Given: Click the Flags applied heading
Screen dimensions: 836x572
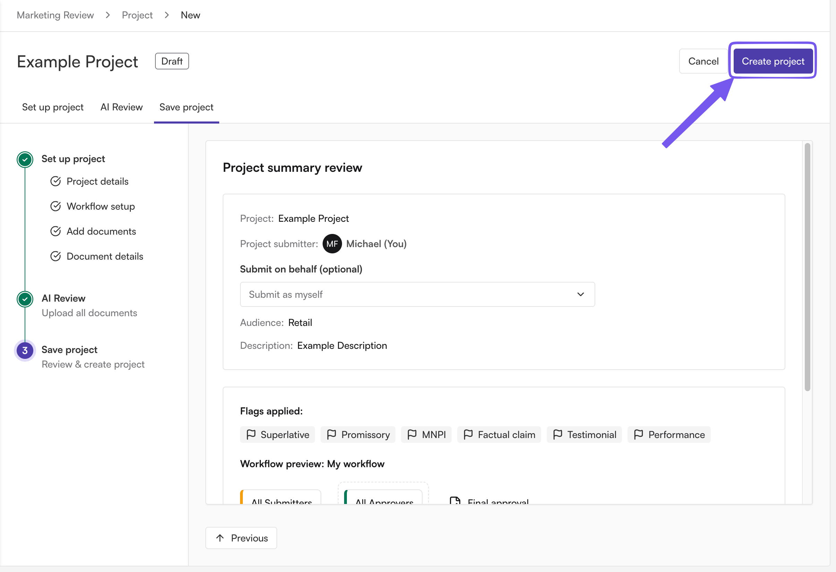Looking at the screenshot, I should pos(271,411).
